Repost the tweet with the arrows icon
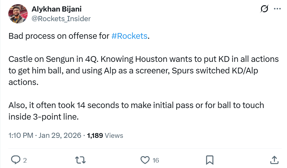Image resolution: width=287 pixels, height=168 pixels. point(79,160)
